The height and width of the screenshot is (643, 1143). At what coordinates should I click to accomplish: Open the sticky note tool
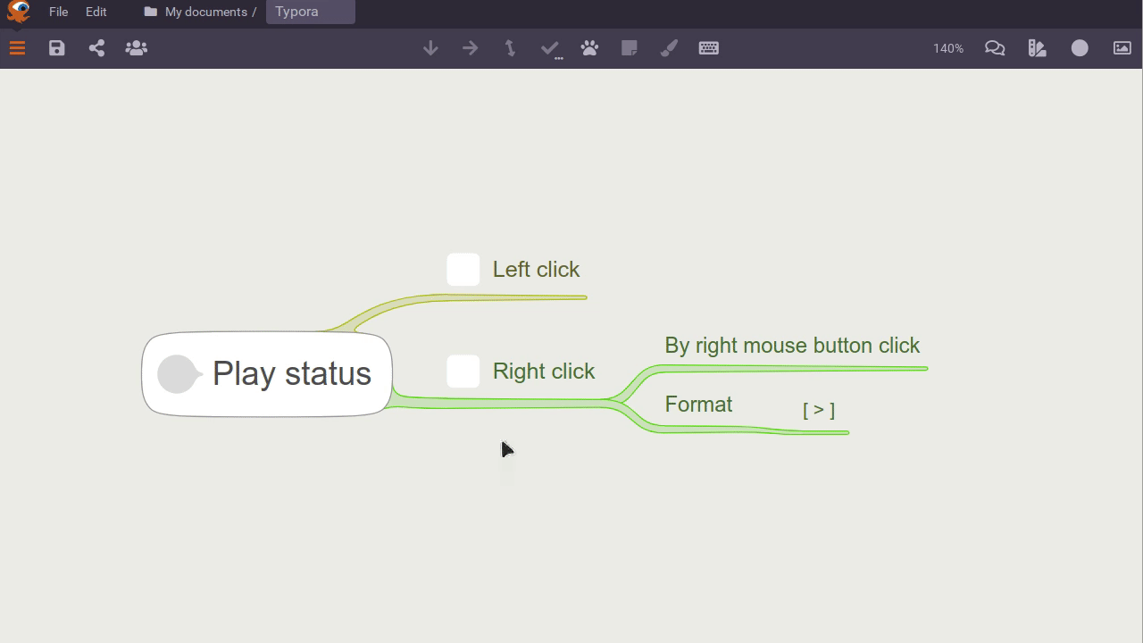point(630,48)
